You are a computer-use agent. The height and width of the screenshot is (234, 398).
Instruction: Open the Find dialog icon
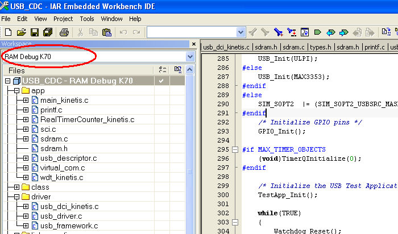point(278,32)
